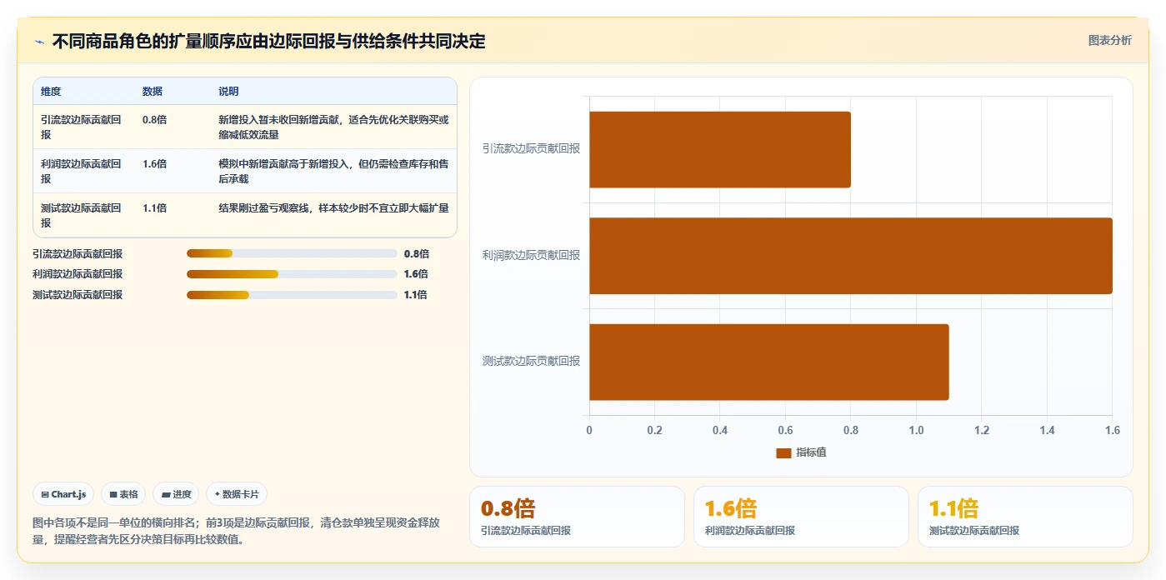Viewport: 1166px width, 580px height.
Task: Click x-axis tick 1.6
Action: coord(1113,431)
